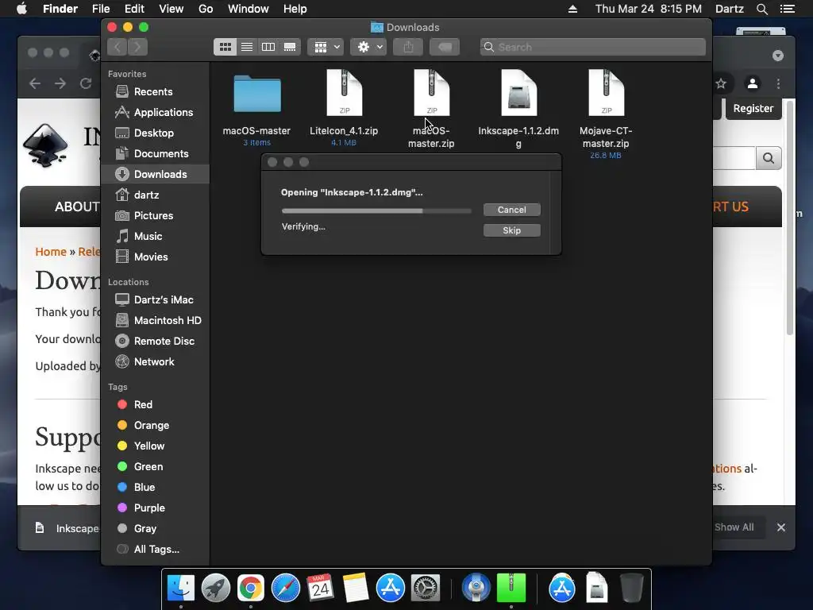813x610 pixels.
Task: Bookmark the page in Chrome window
Action: [721, 83]
